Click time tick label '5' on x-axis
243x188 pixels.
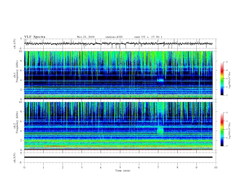(120, 167)
